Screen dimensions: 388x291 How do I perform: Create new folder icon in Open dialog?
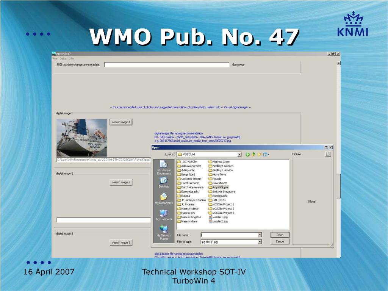[x=259, y=155]
